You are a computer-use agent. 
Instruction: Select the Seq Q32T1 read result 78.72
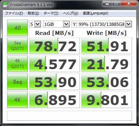(54, 46)
